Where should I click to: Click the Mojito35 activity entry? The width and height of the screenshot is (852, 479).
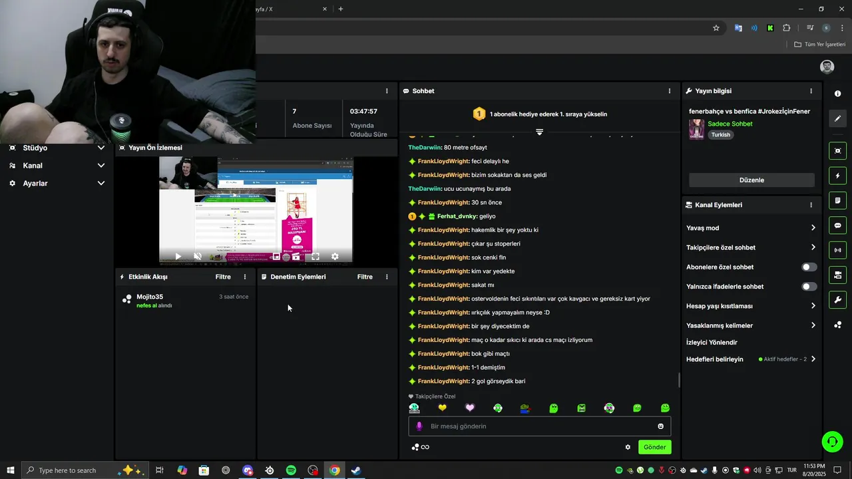coord(186,301)
